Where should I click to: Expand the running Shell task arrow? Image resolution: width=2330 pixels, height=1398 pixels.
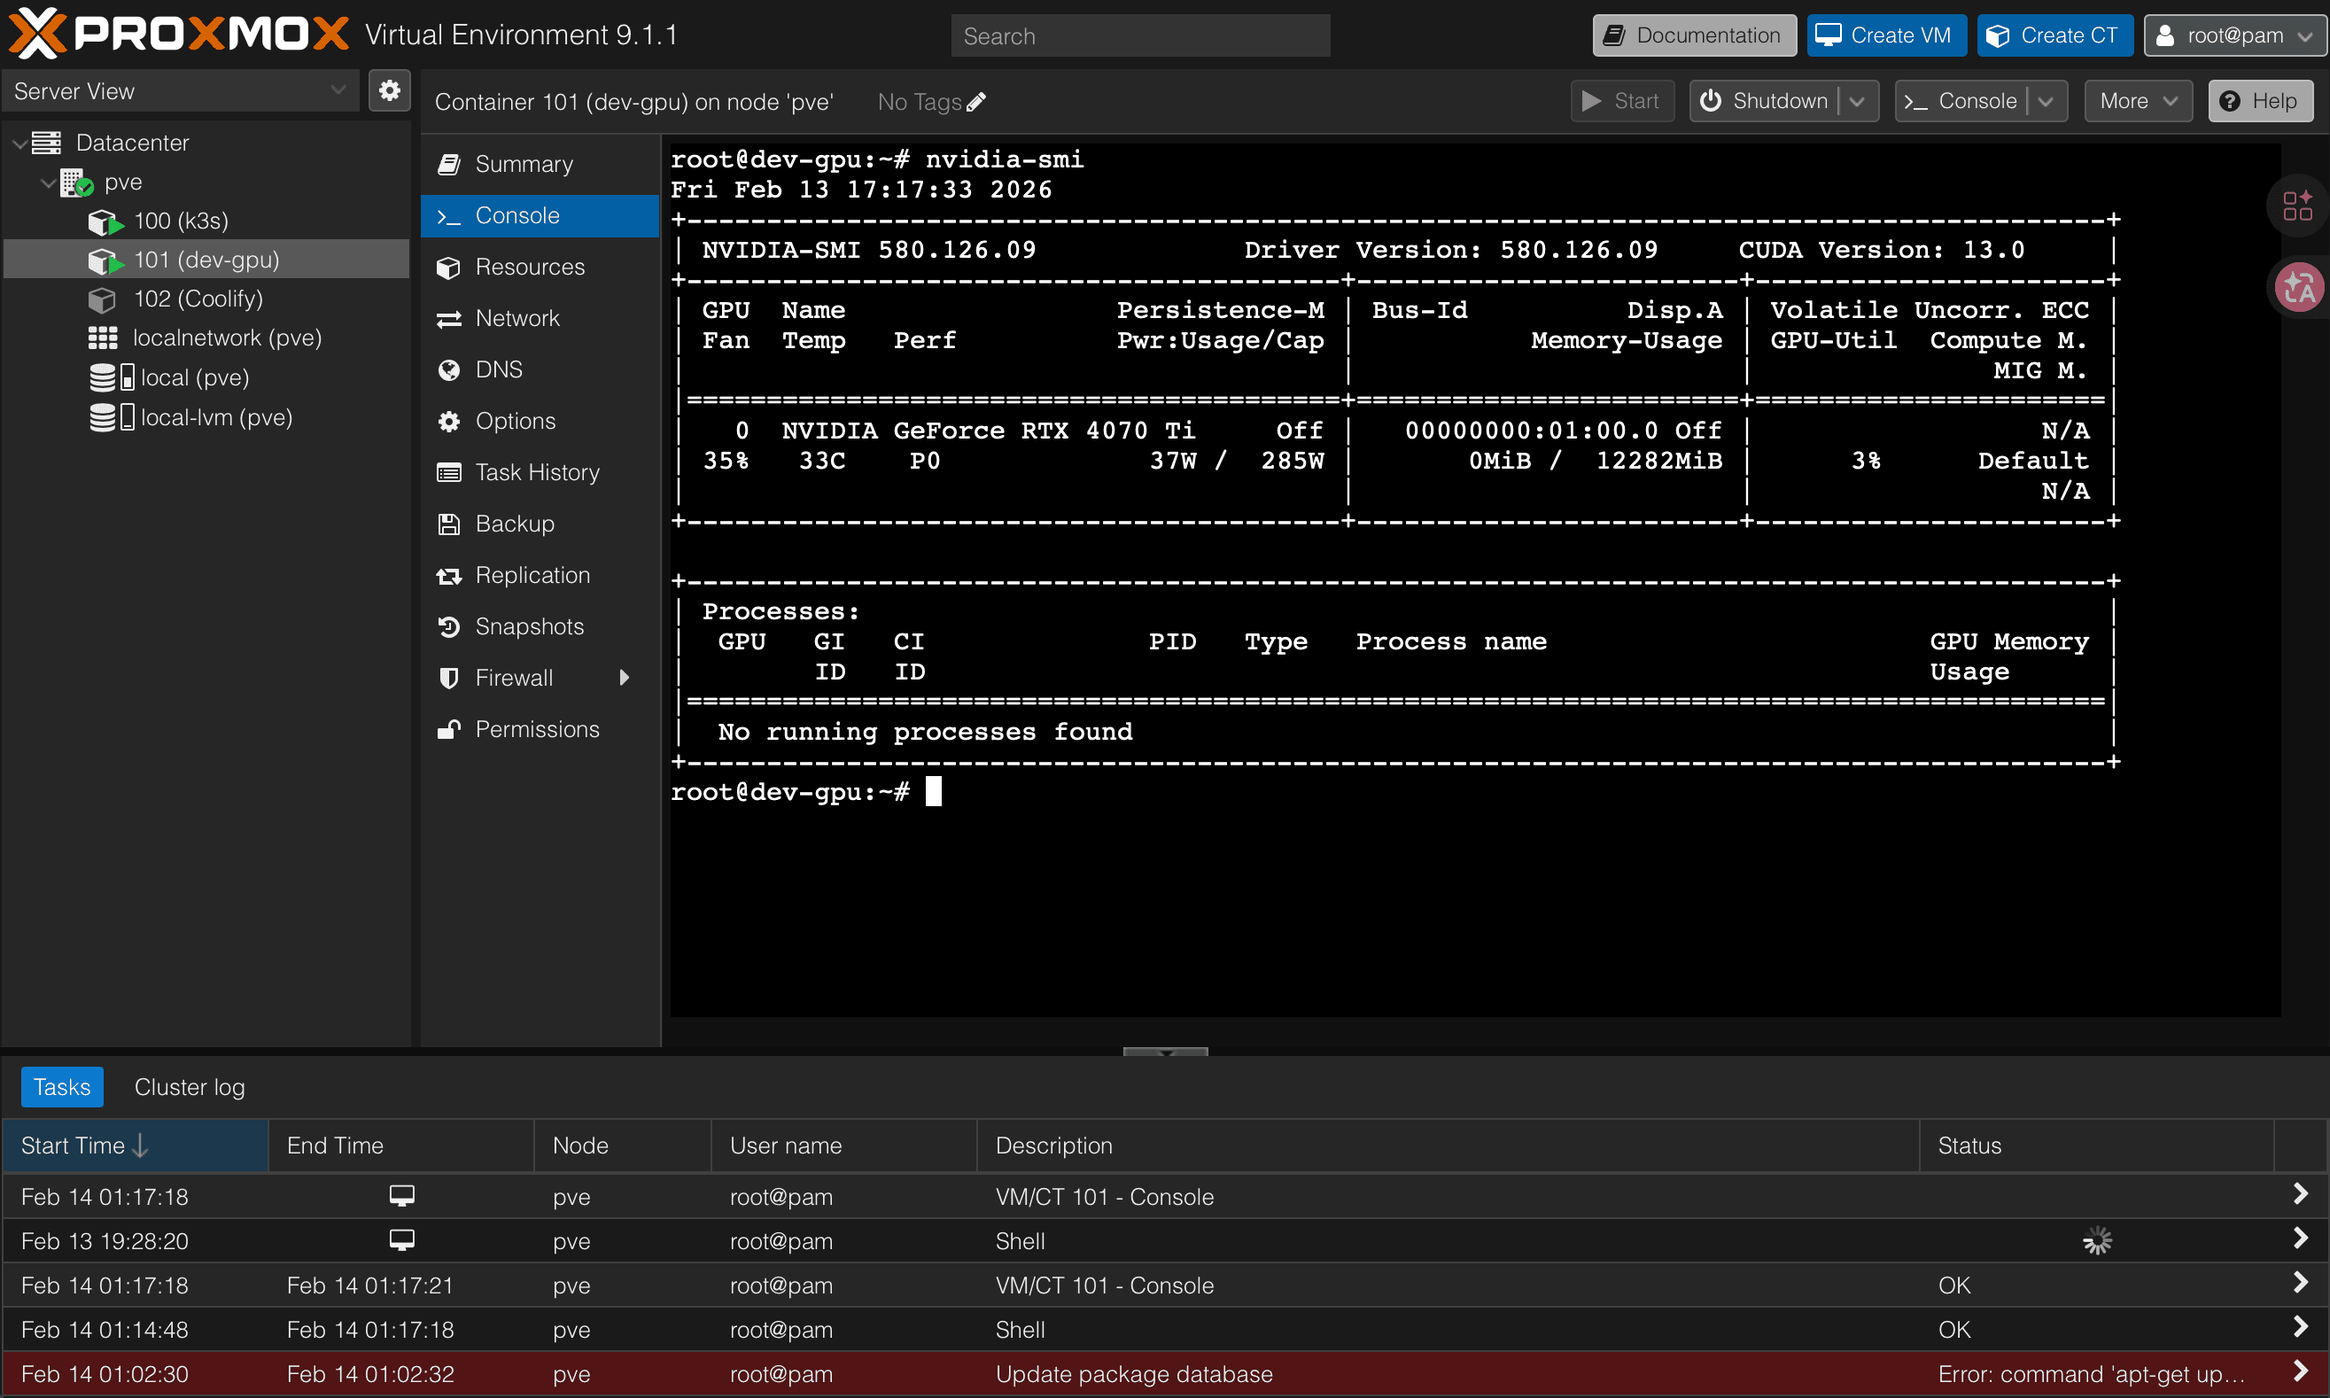tap(2300, 1239)
